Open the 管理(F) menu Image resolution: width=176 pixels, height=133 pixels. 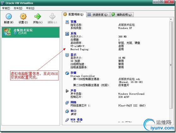coord(6,8)
